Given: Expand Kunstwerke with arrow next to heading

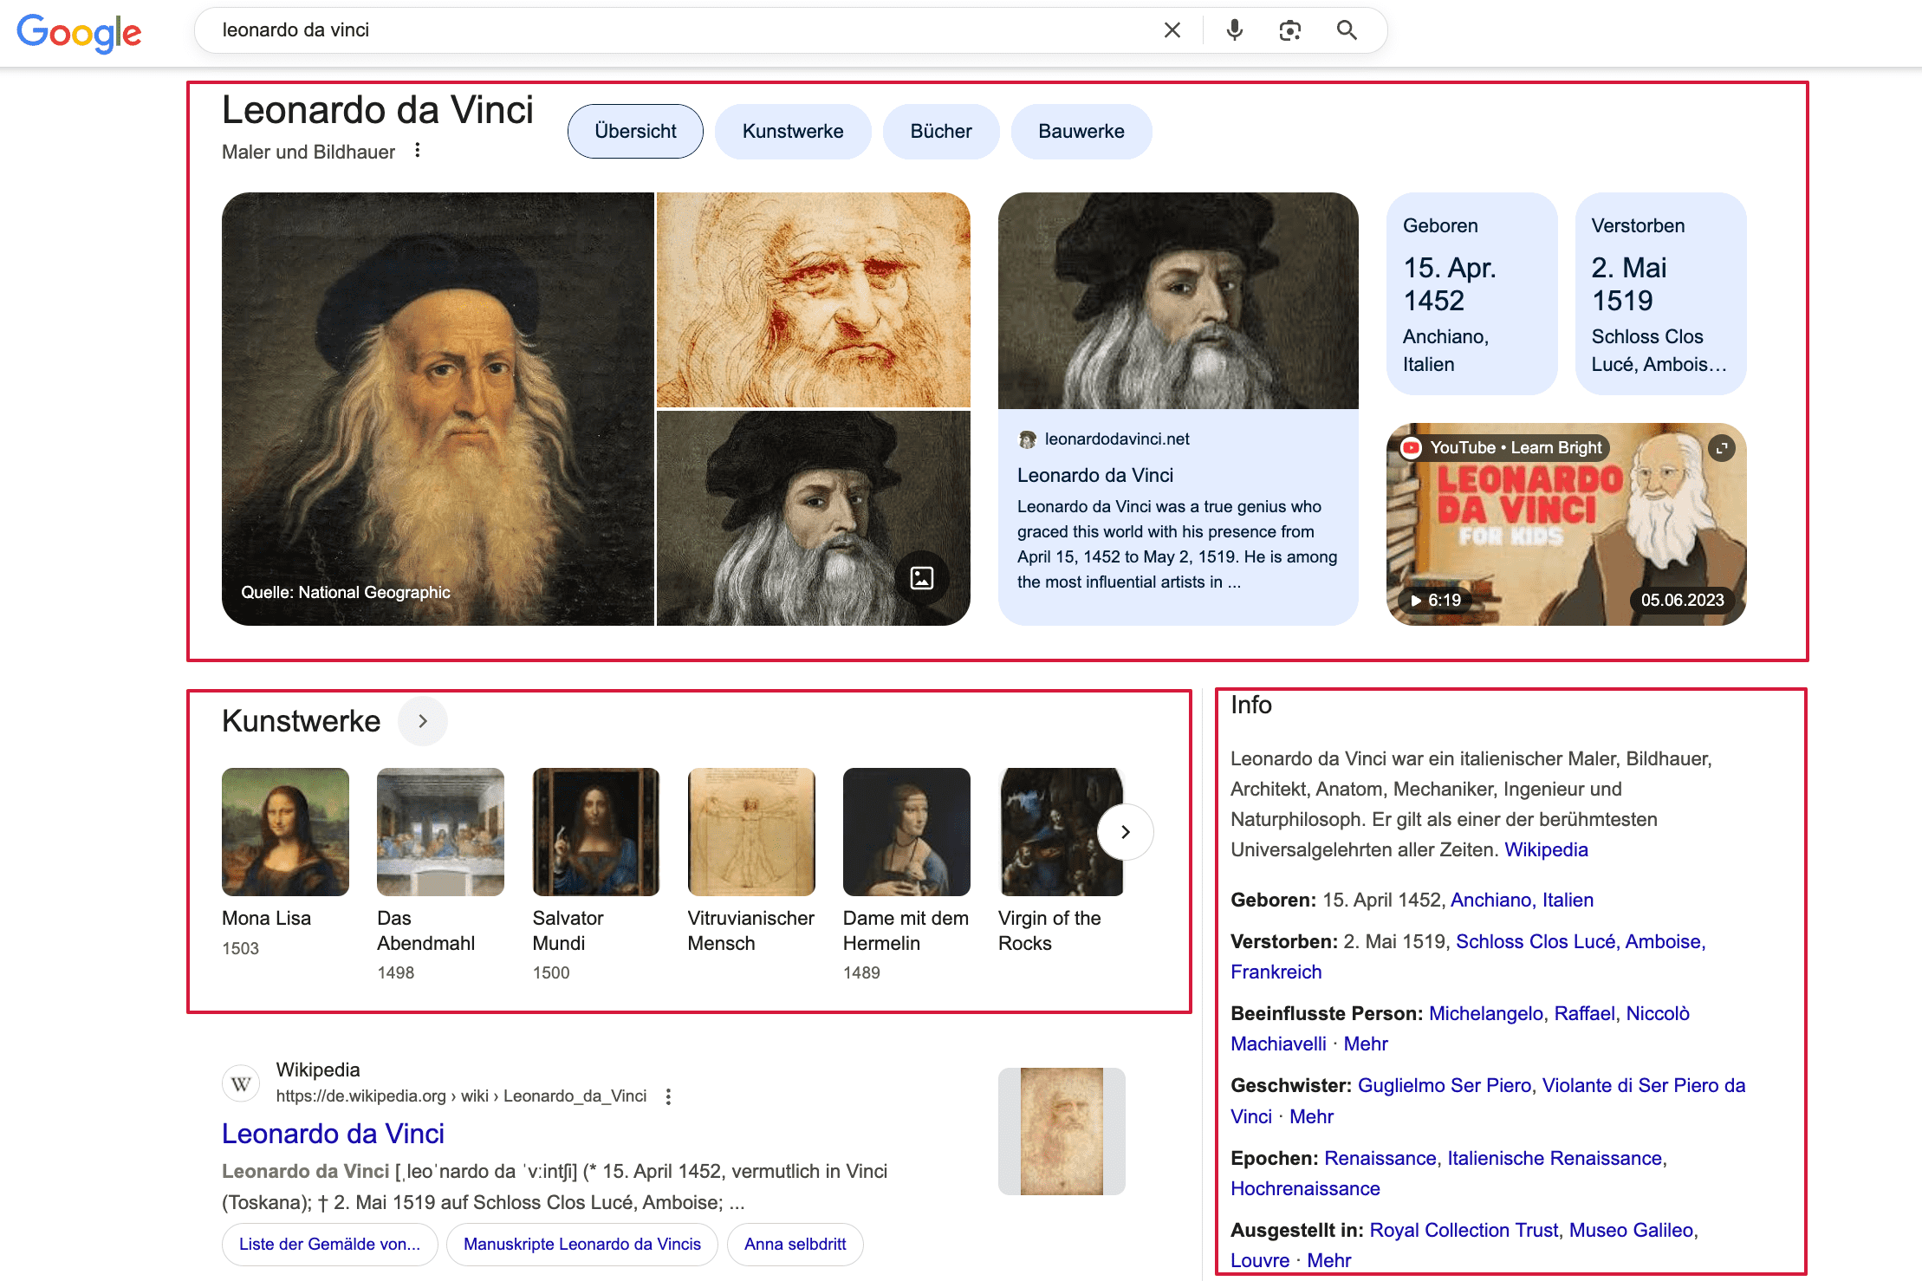Looking at the screenshot, I should coord(423,721).
